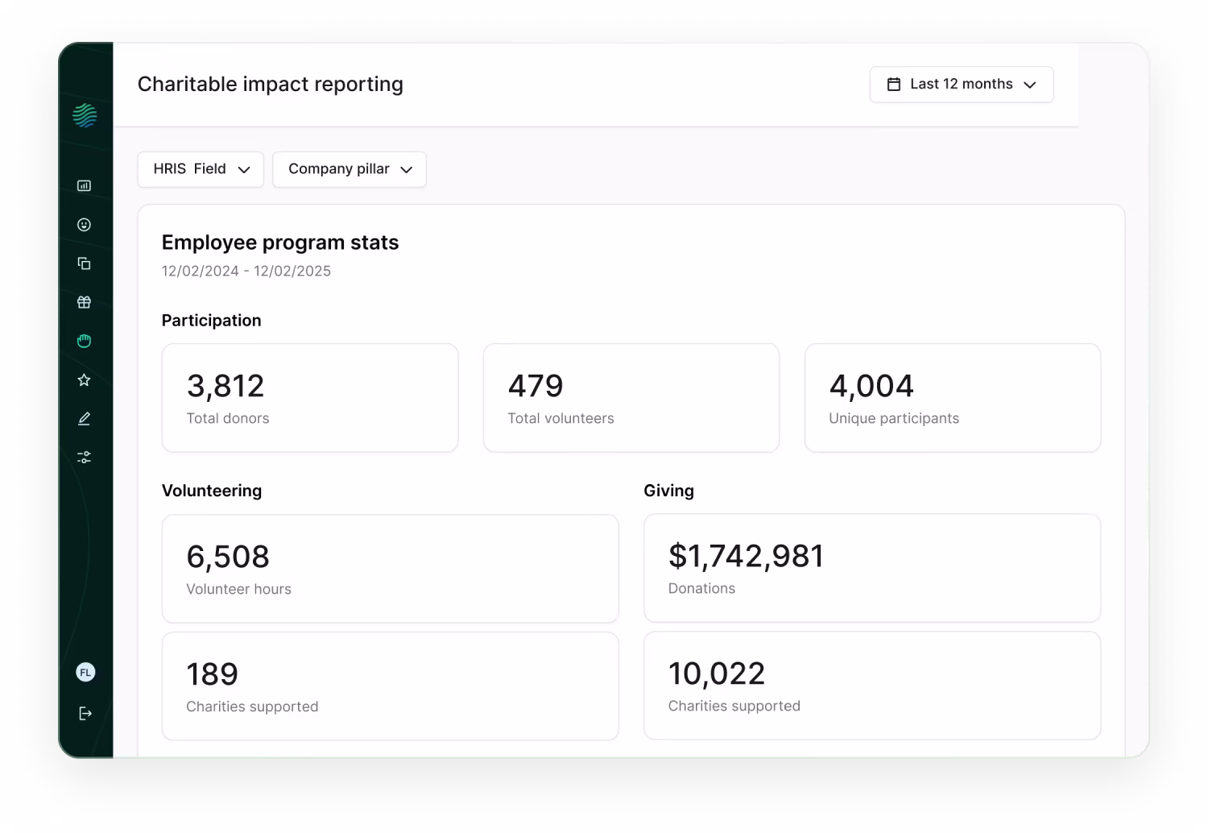Click the 10,022 Charities supported card
The height and width of the screenshot is (833, 1208).
[872, 686]
